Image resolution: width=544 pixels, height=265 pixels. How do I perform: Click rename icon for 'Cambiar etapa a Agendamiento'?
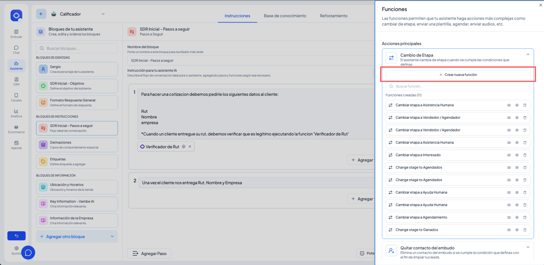pos(509,217)
